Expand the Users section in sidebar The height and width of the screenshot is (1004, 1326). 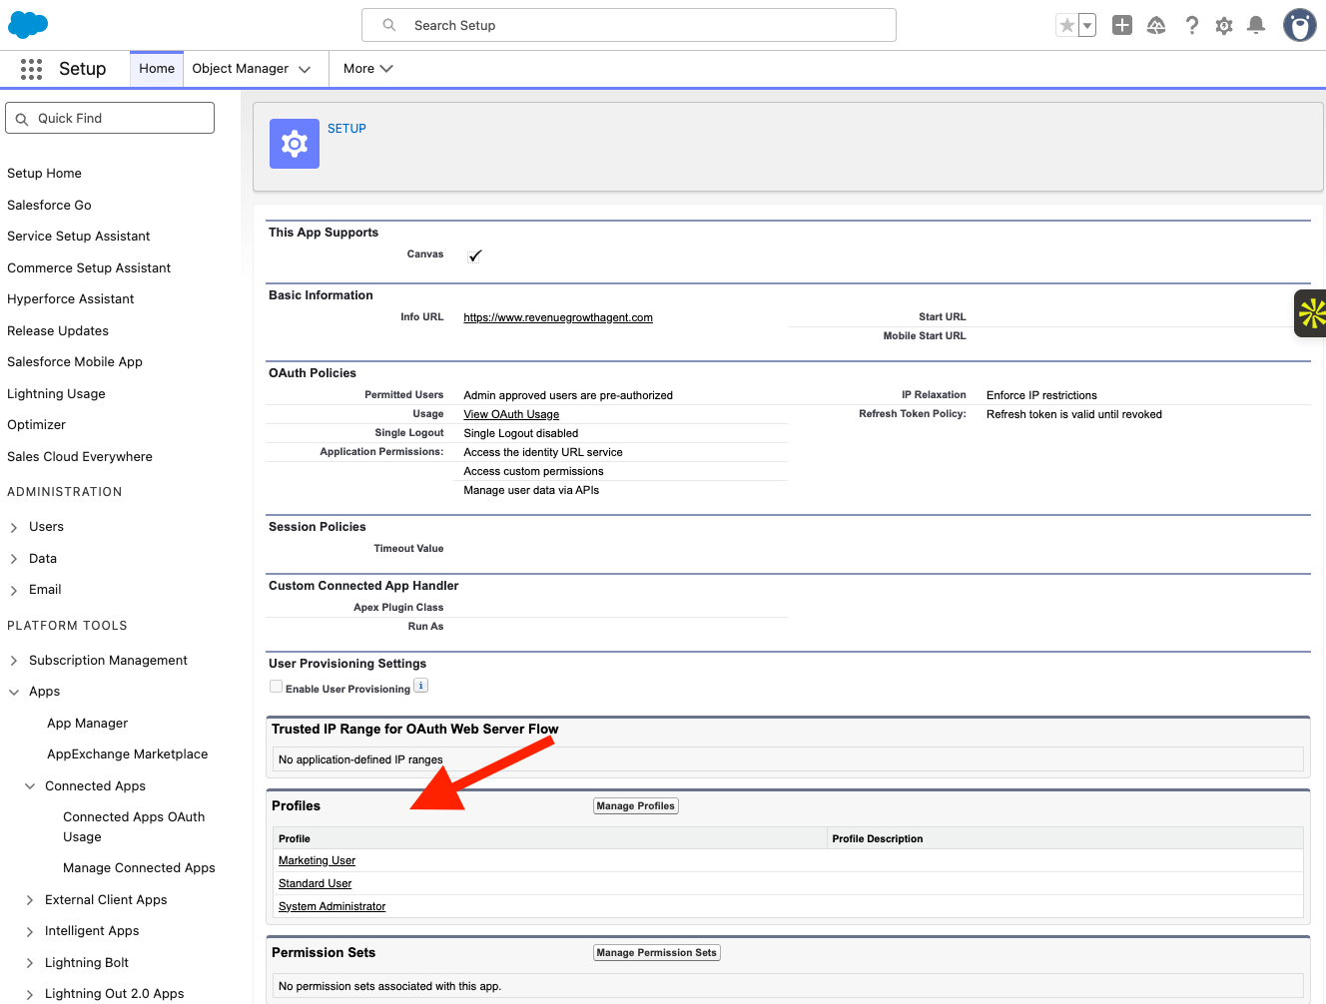click(x=14, y=526)
